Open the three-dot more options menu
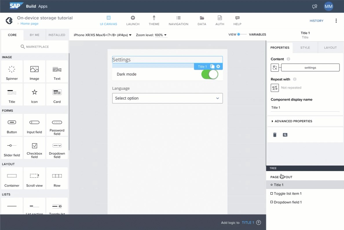The height and width of the screenshot is (230, 344). coord(336,21)
